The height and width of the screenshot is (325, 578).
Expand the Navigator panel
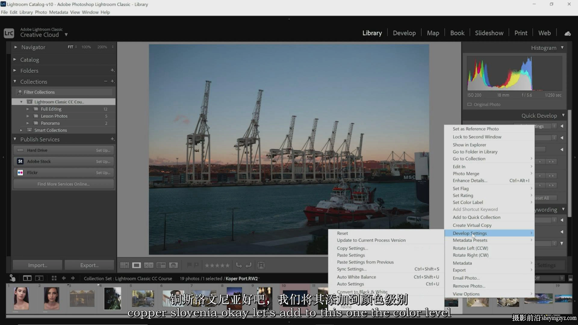click(x=16, y=47)
